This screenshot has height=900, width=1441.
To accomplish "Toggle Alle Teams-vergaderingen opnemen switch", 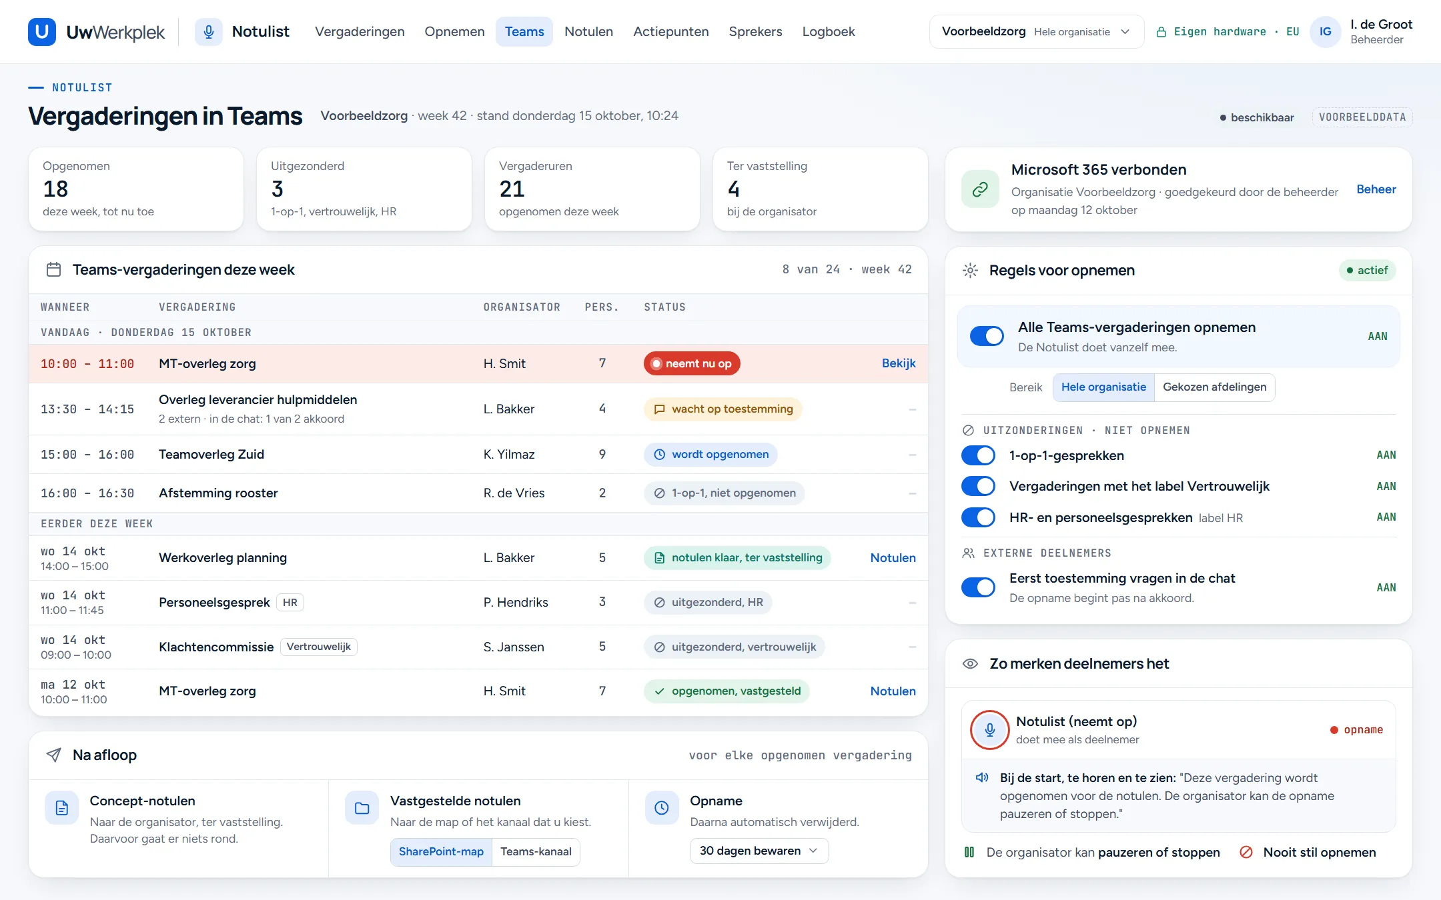I will [x=987, y=336].
